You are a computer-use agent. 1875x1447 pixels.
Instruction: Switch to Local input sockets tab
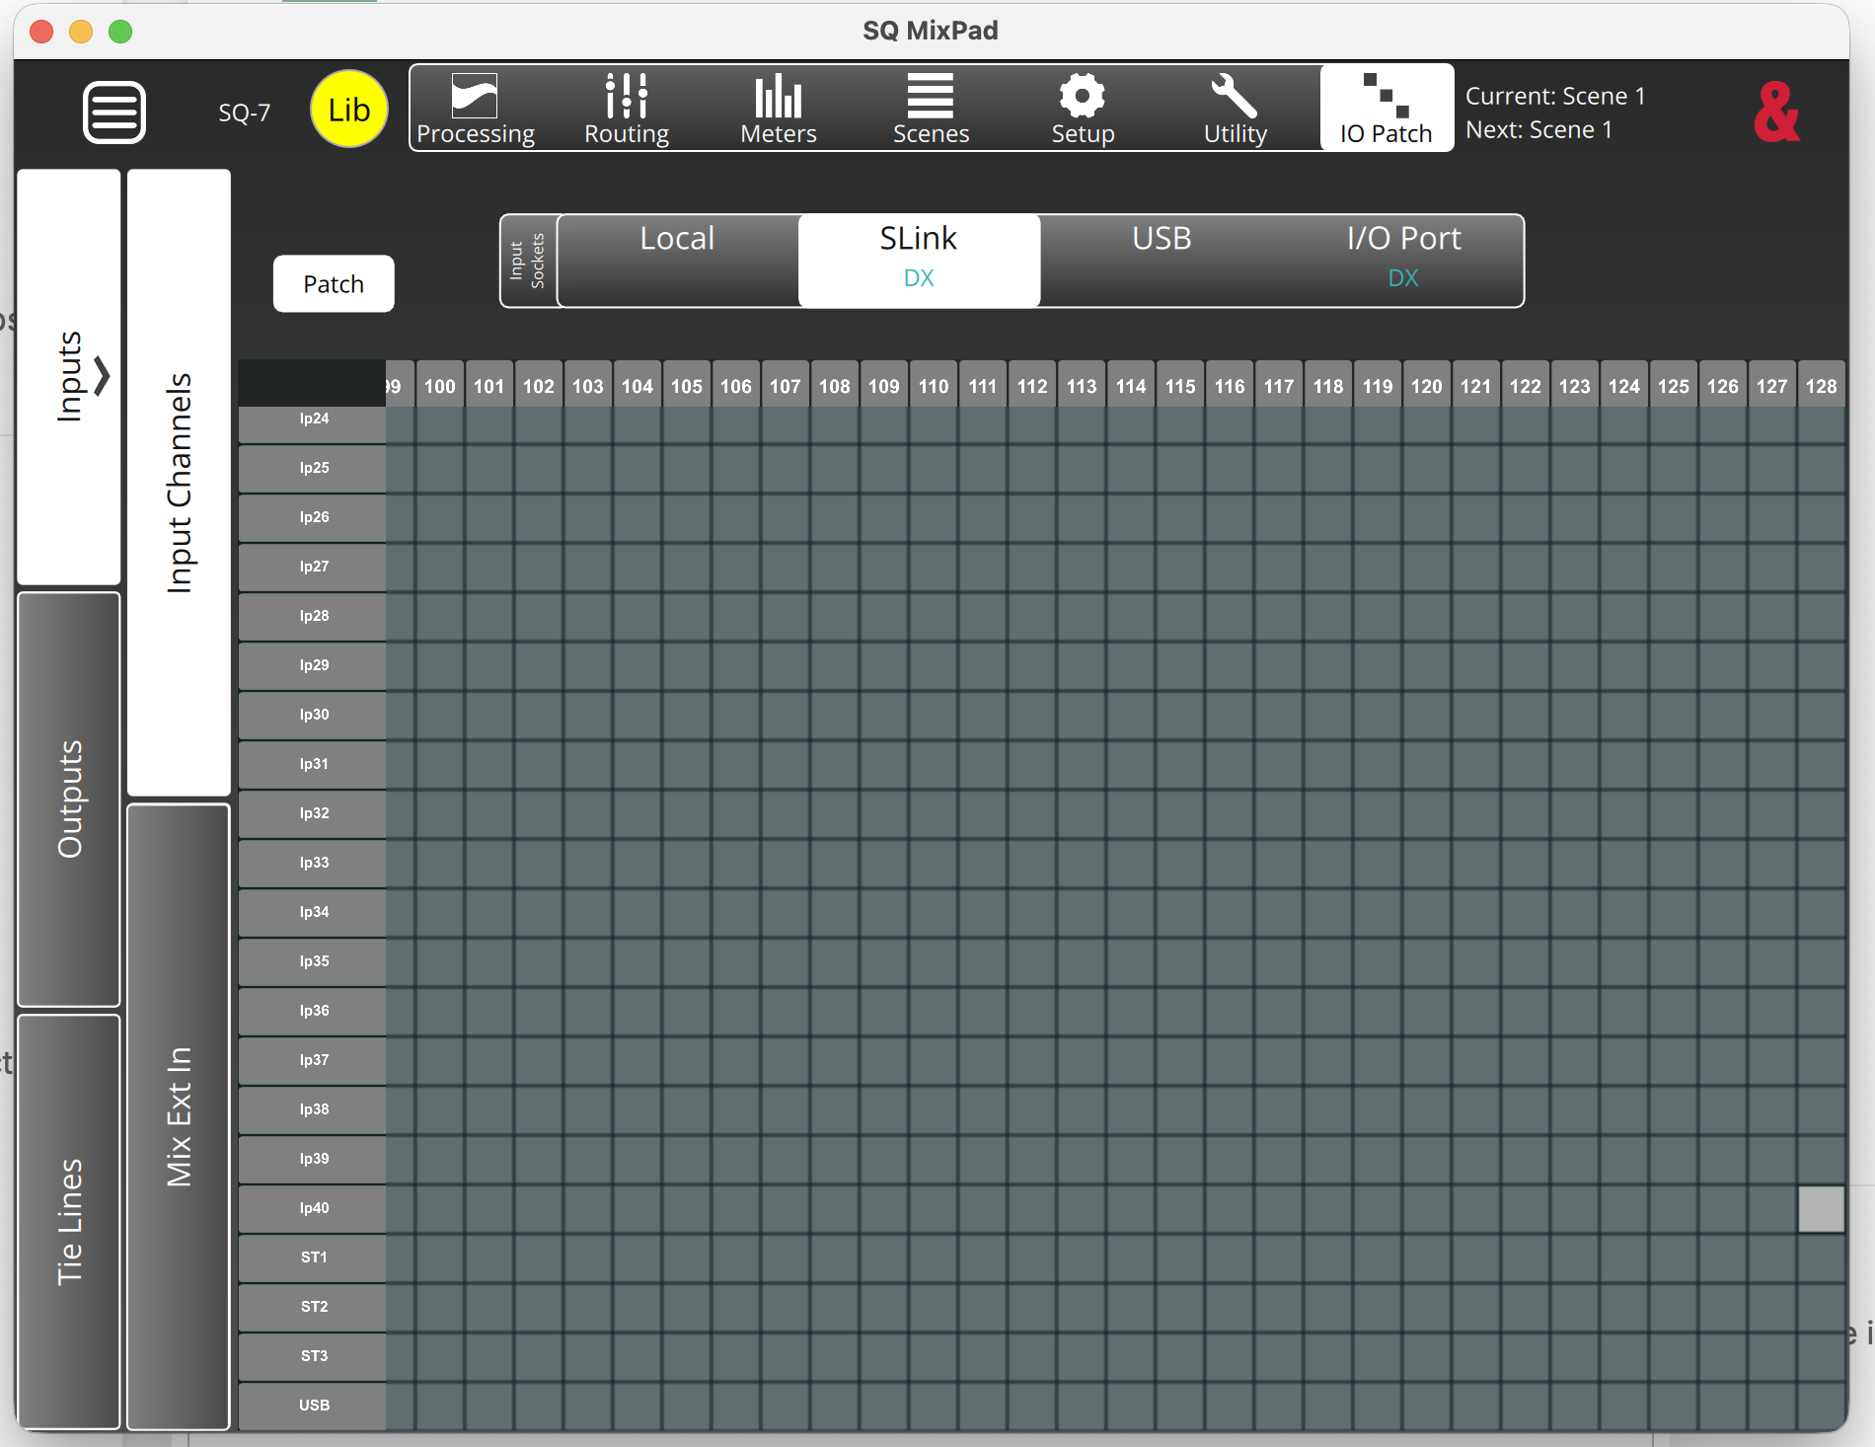pyautogui.click(x=677, y=261)
